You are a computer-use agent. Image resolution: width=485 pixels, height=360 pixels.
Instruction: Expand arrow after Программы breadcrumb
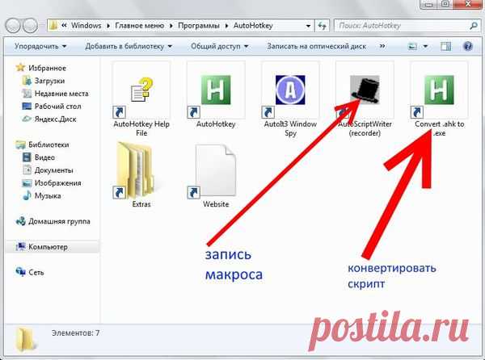[x=226, y=26]
